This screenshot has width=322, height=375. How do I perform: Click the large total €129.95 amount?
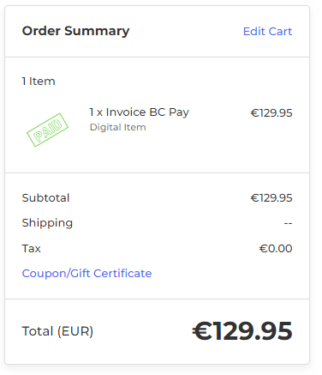pos(242,331)
